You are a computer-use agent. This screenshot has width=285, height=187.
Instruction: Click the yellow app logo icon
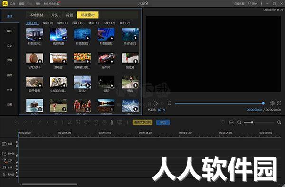point(5,3)
